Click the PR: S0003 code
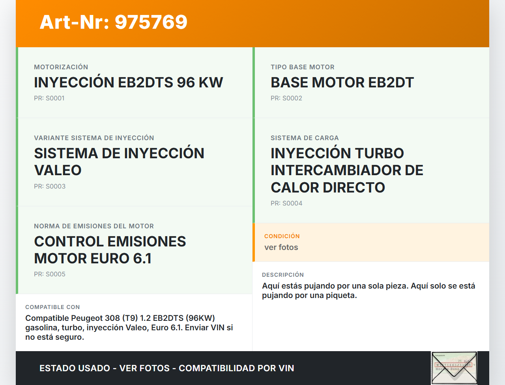 click(x=50, y=186)
